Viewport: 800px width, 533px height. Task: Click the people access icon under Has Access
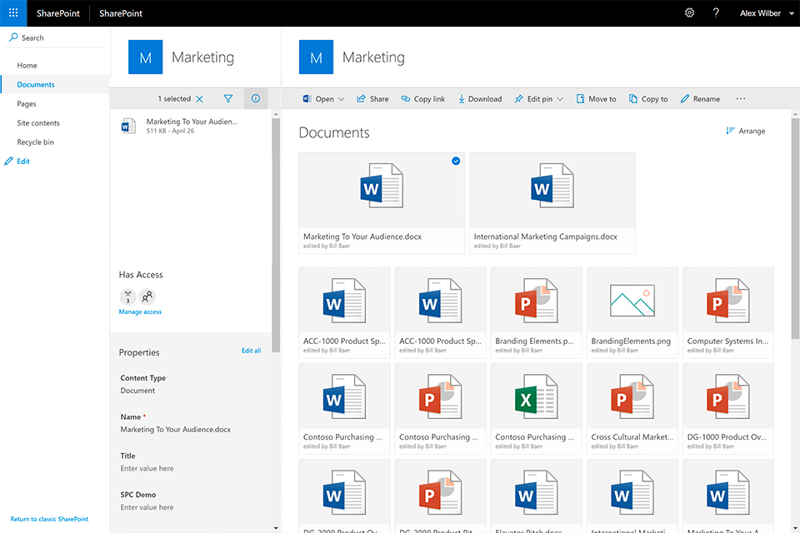point(147,296)
